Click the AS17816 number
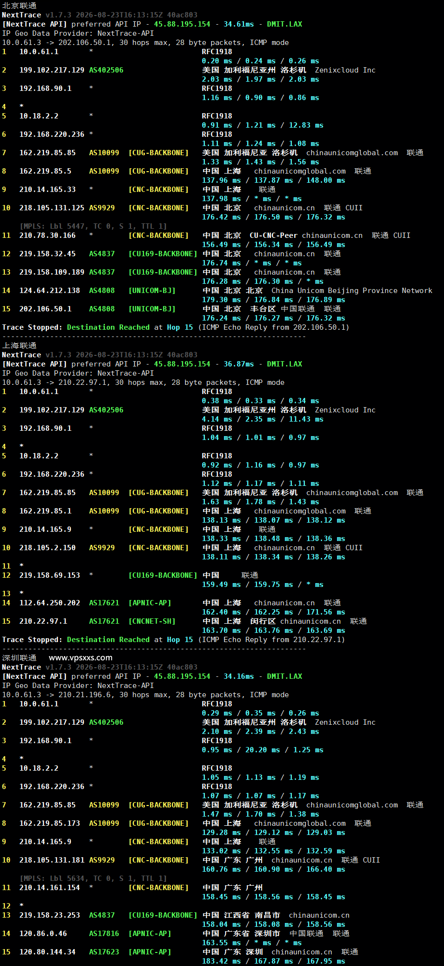The image size is (444, 966). (104, 934)
